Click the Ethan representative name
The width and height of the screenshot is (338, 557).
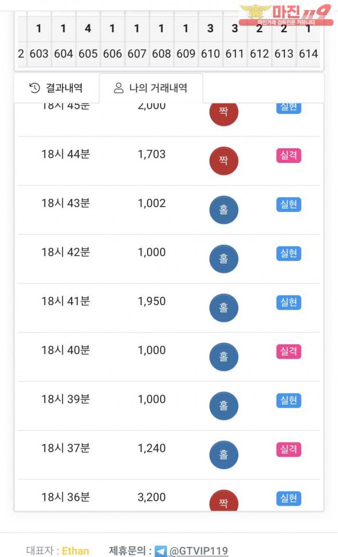pos(75,551)
